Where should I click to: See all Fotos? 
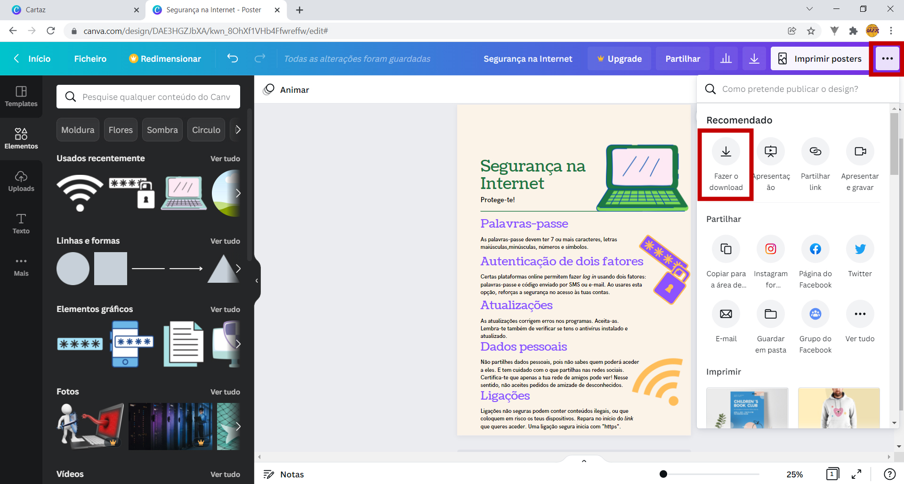(x=225, y=392)
